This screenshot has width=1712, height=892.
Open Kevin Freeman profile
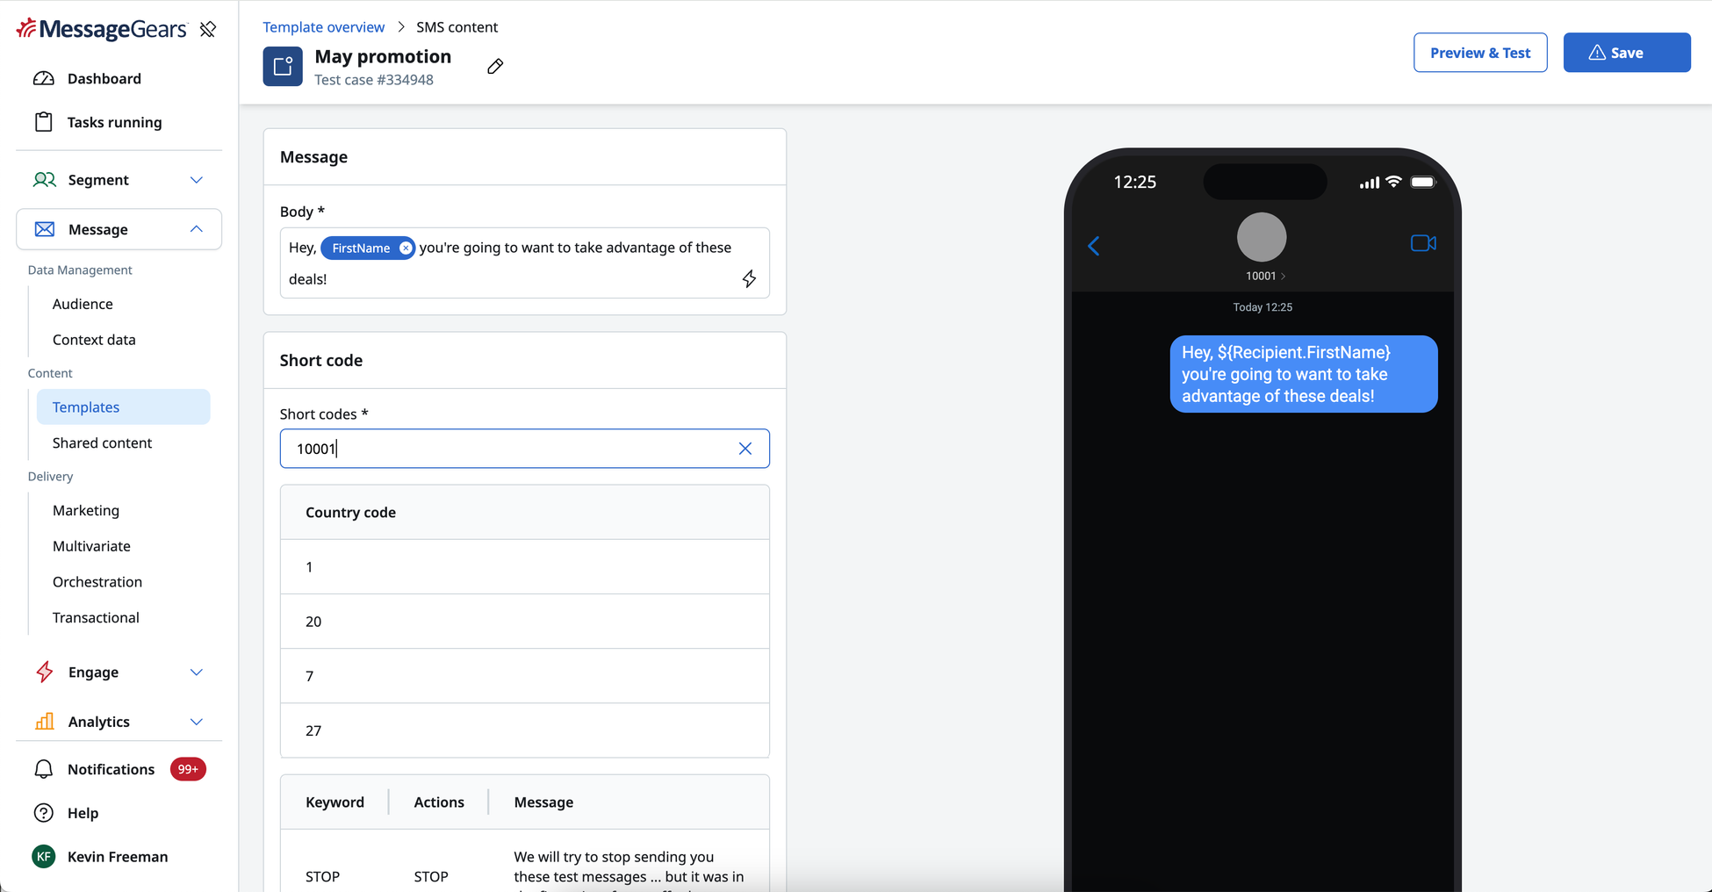point(118,857)
